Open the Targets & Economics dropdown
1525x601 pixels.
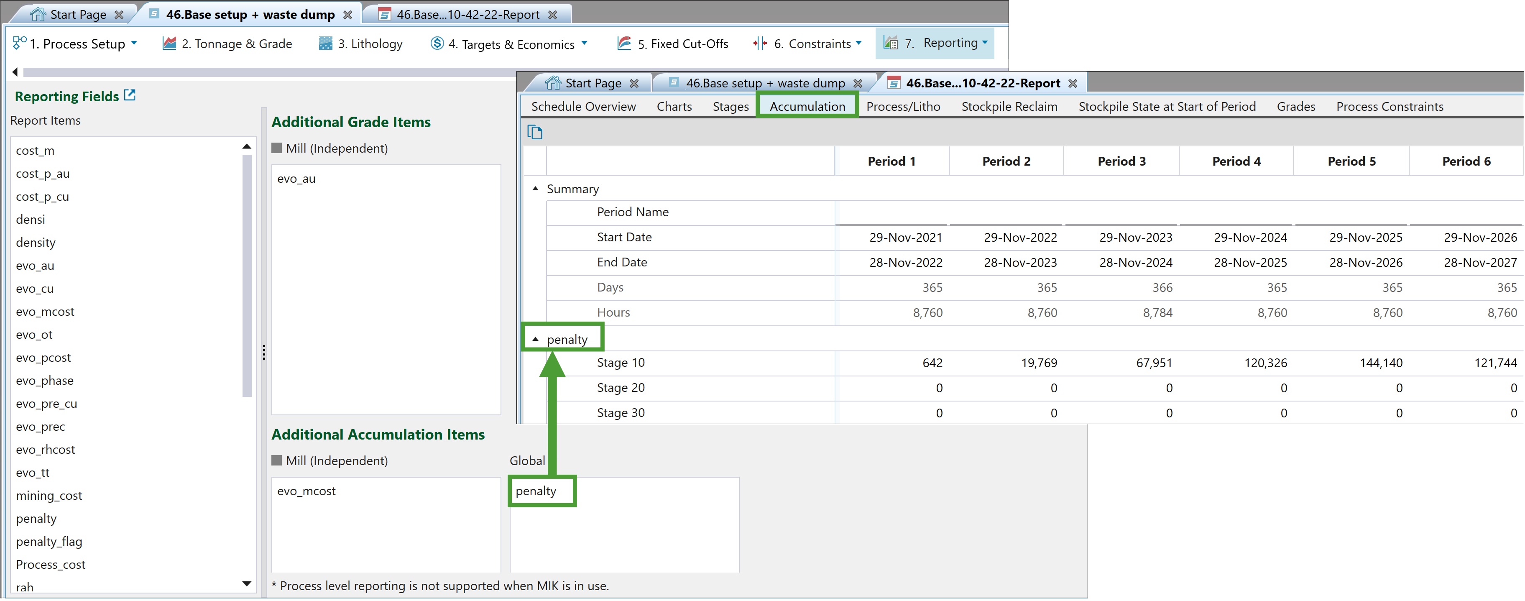coord(584,43)
